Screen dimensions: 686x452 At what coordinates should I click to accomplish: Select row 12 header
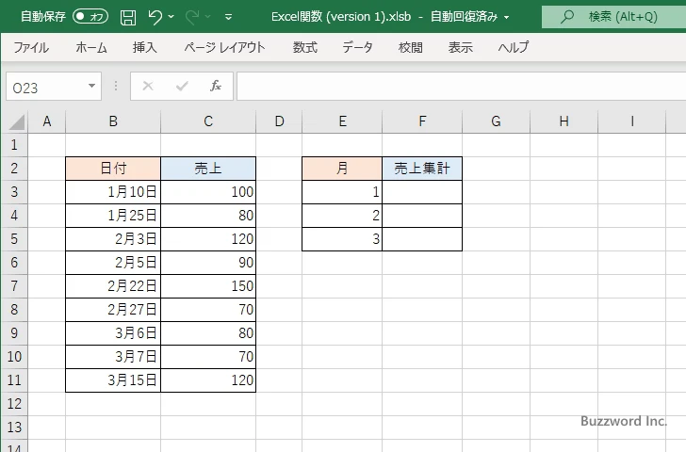[14, 403]
